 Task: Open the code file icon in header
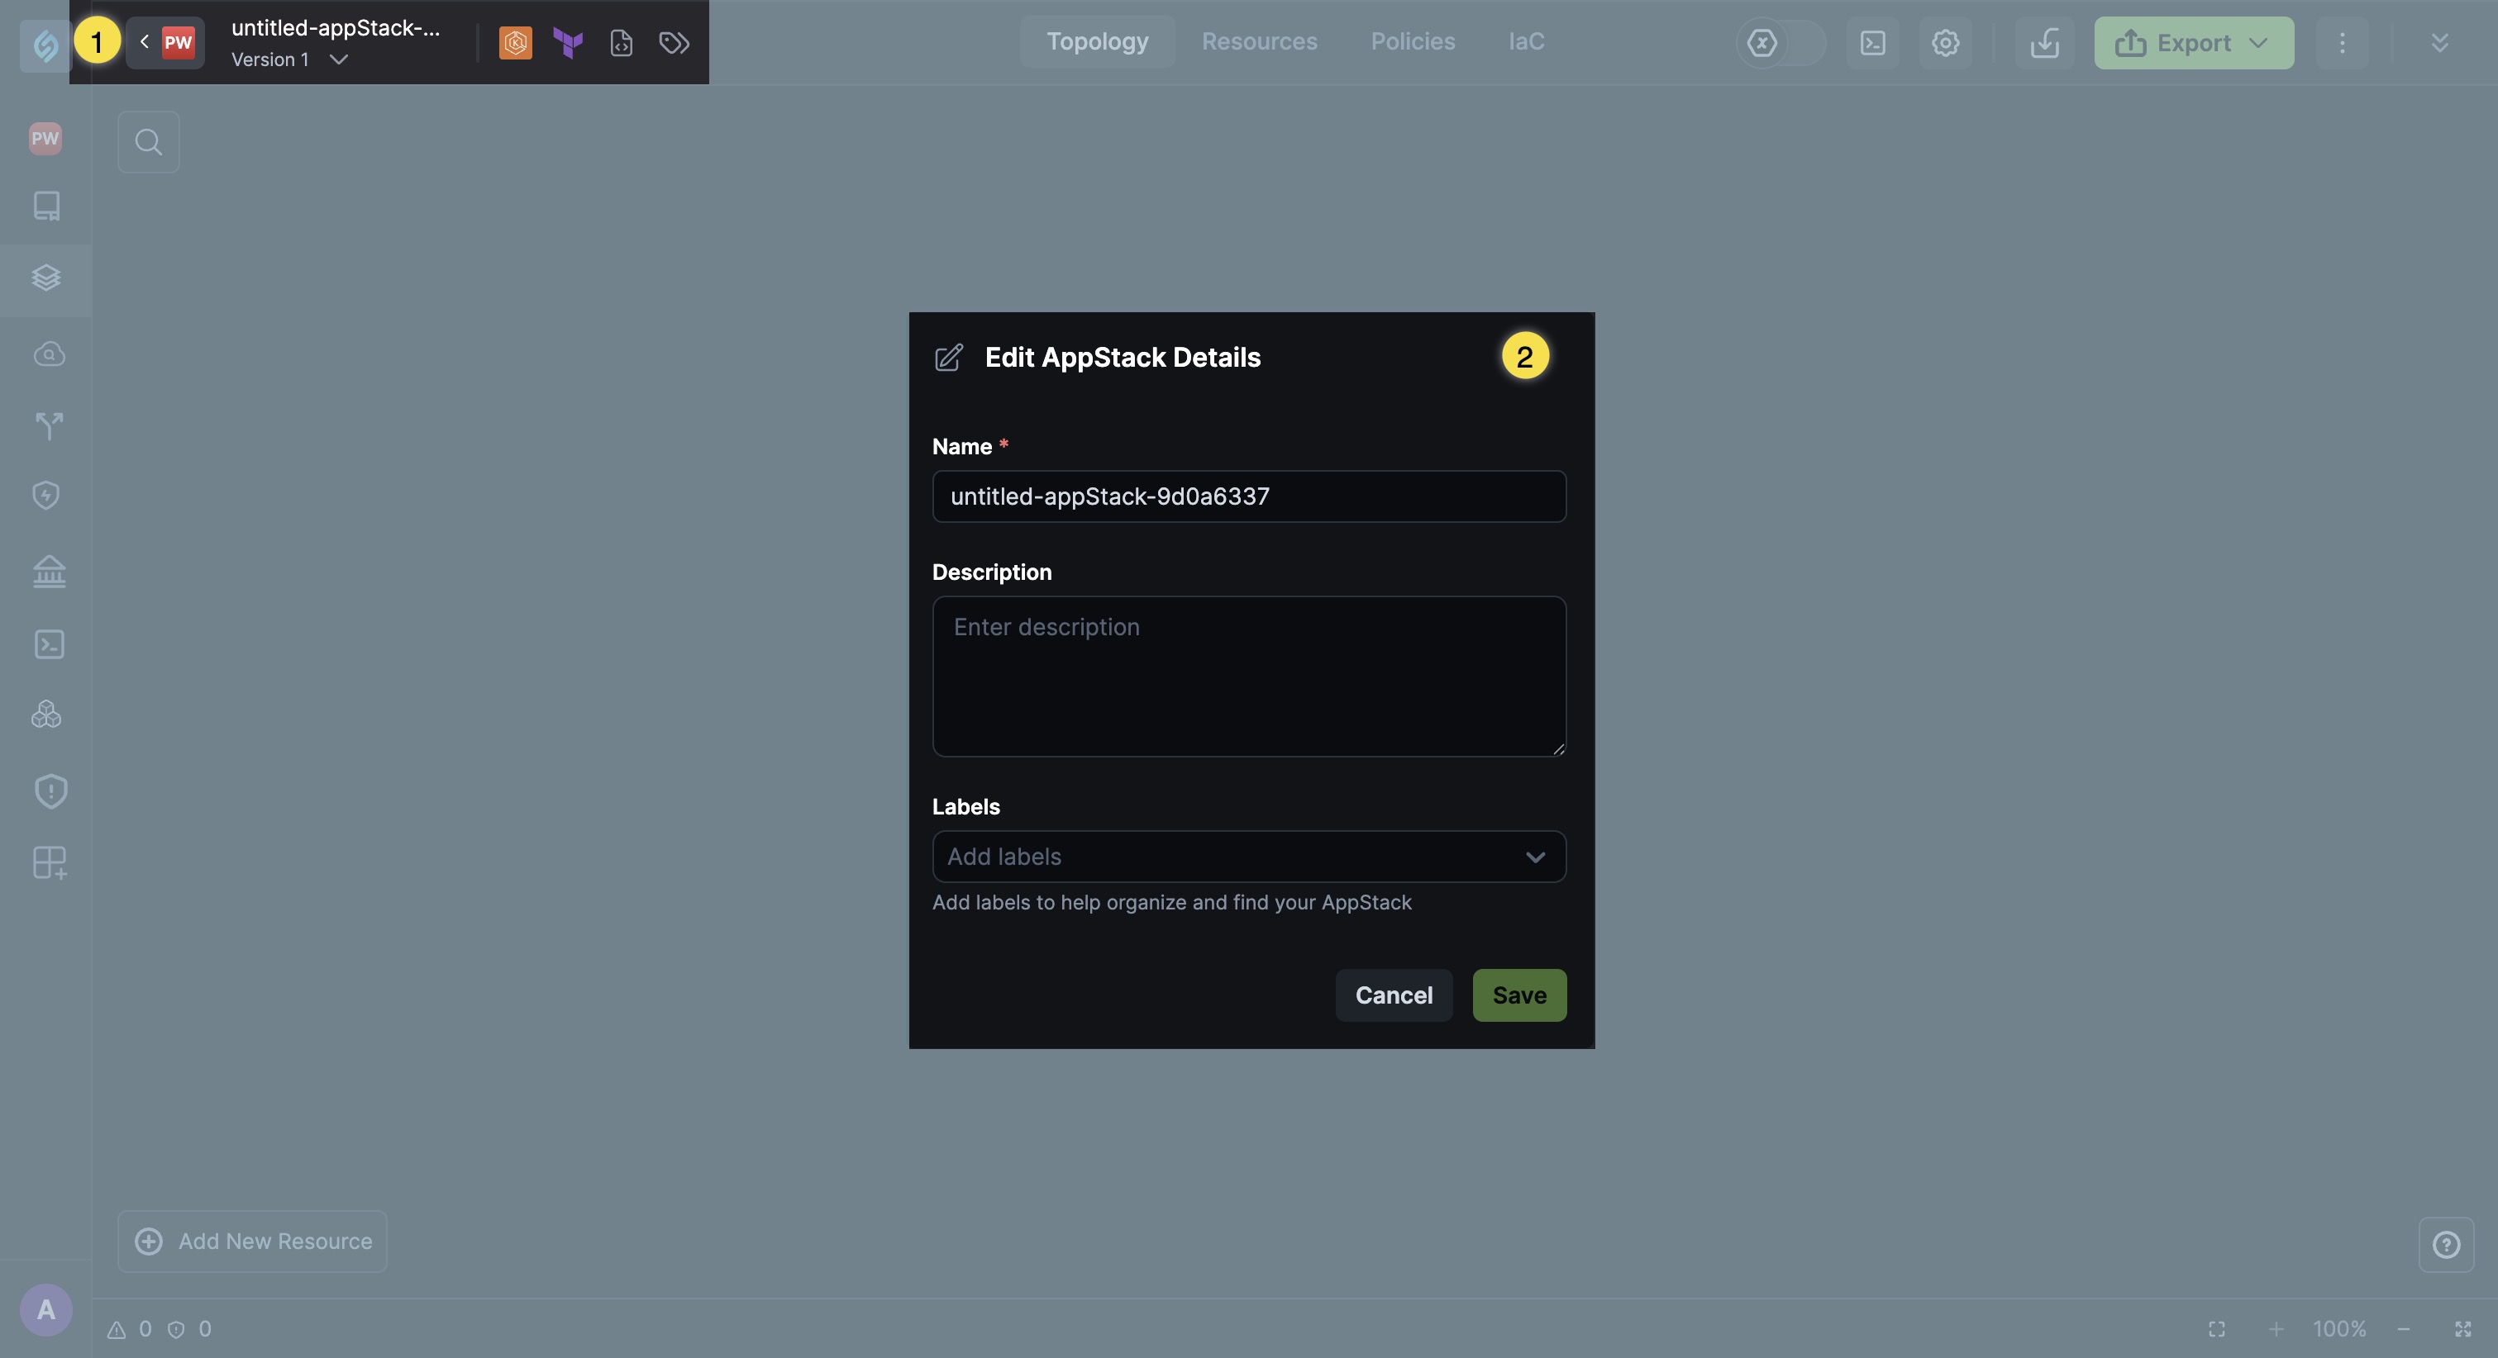click(622, 43)
